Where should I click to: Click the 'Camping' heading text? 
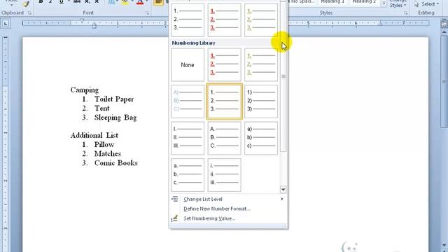[x=85, y=90]
